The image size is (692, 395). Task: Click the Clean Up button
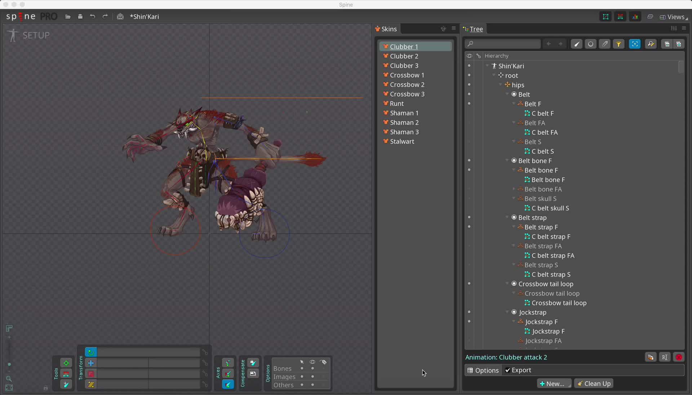(594, 384)
